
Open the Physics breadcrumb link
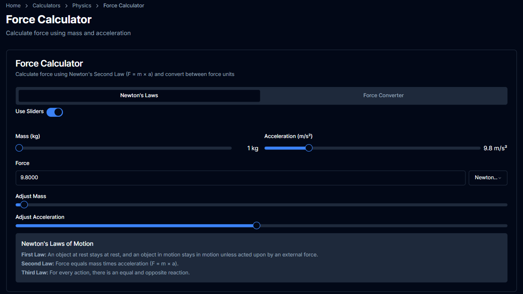point(81,5)
